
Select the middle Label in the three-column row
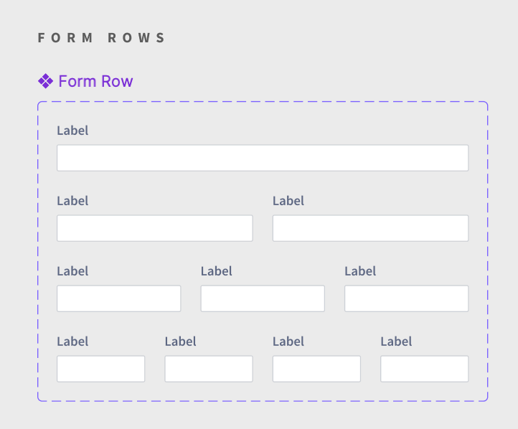pyautogui.click(x=217, y=271)
